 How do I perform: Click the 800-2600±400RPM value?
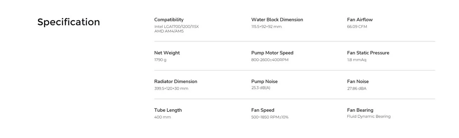270,60
